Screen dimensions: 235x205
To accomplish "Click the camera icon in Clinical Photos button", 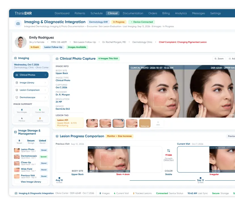I will 17,75.
